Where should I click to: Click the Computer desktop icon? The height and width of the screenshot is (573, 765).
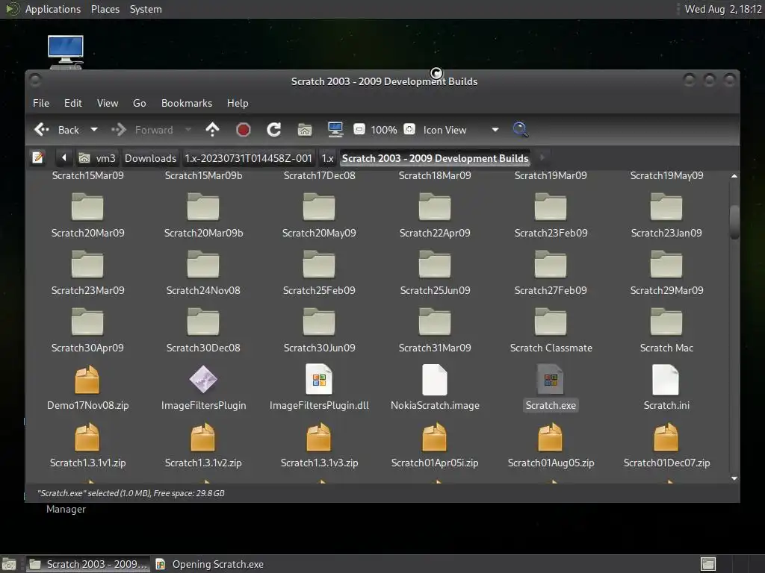pyautogui.click(x=66, y=51)
